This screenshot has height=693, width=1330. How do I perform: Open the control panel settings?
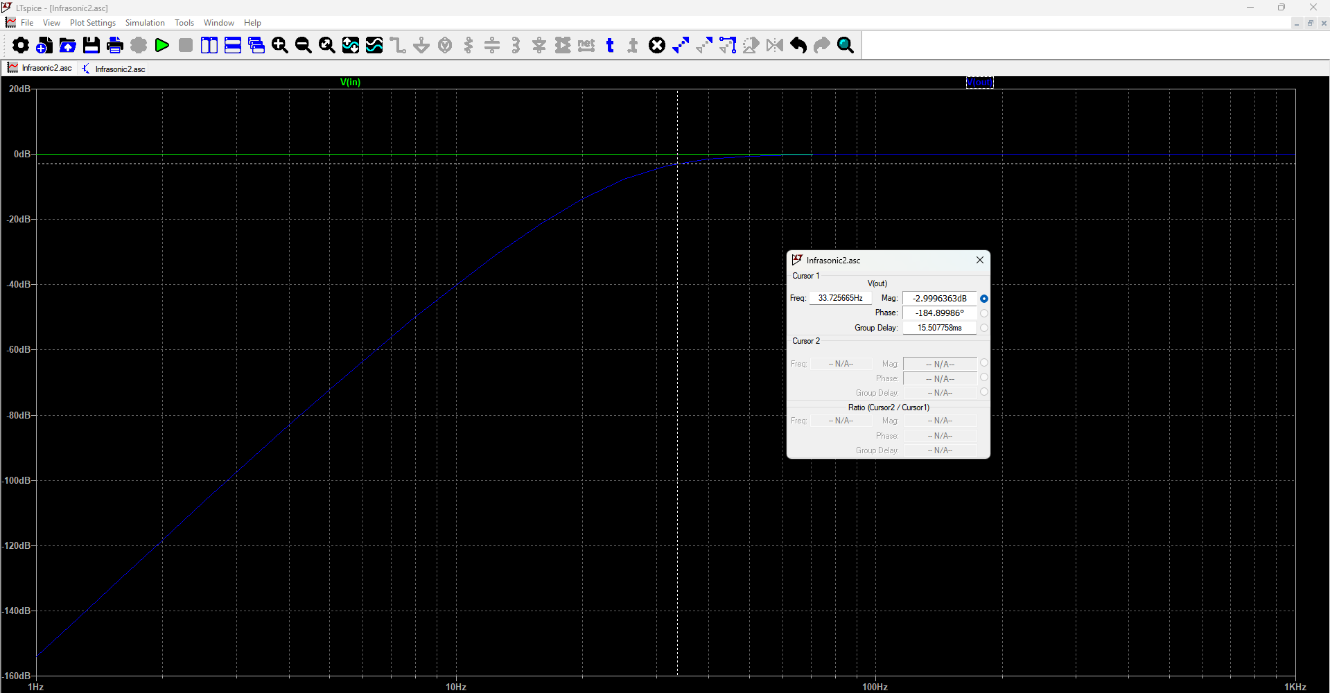click(x=20, y=45)
